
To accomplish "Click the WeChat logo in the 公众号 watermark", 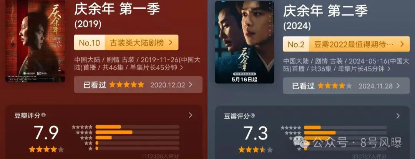I will (x=301, y=143).
